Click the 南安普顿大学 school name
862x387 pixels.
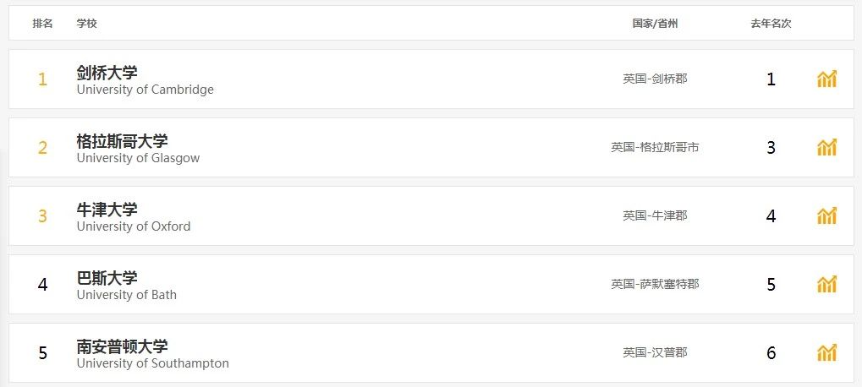[122, 346]
